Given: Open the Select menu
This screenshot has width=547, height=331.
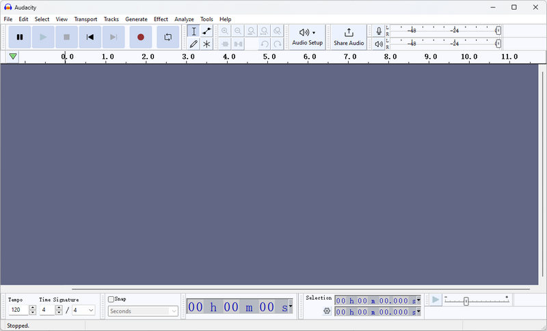Looking at the screenshot, I should click(x=42, y=19).
